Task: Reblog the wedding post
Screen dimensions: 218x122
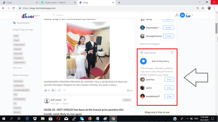Action: click(x=59, y=90)
